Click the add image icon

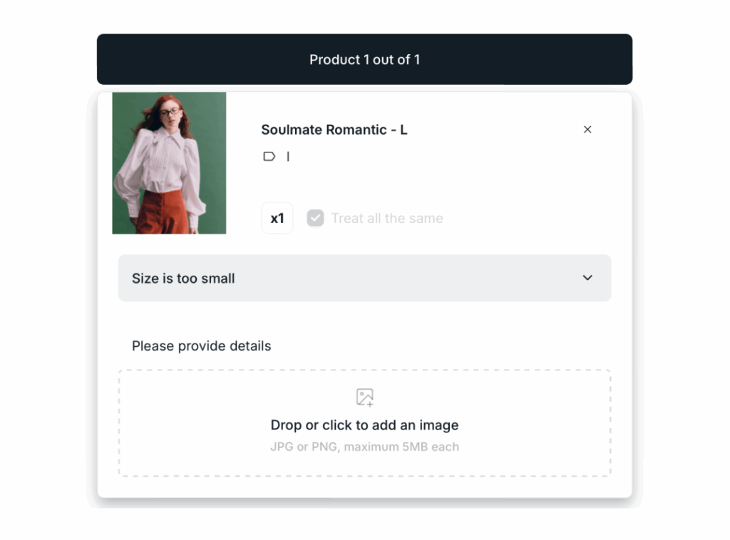coord(364,398)
